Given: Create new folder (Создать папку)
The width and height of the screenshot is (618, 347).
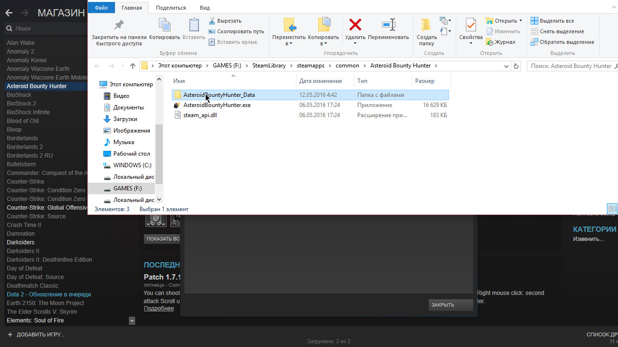Looking at the screenshot, I should coord(427,32).
